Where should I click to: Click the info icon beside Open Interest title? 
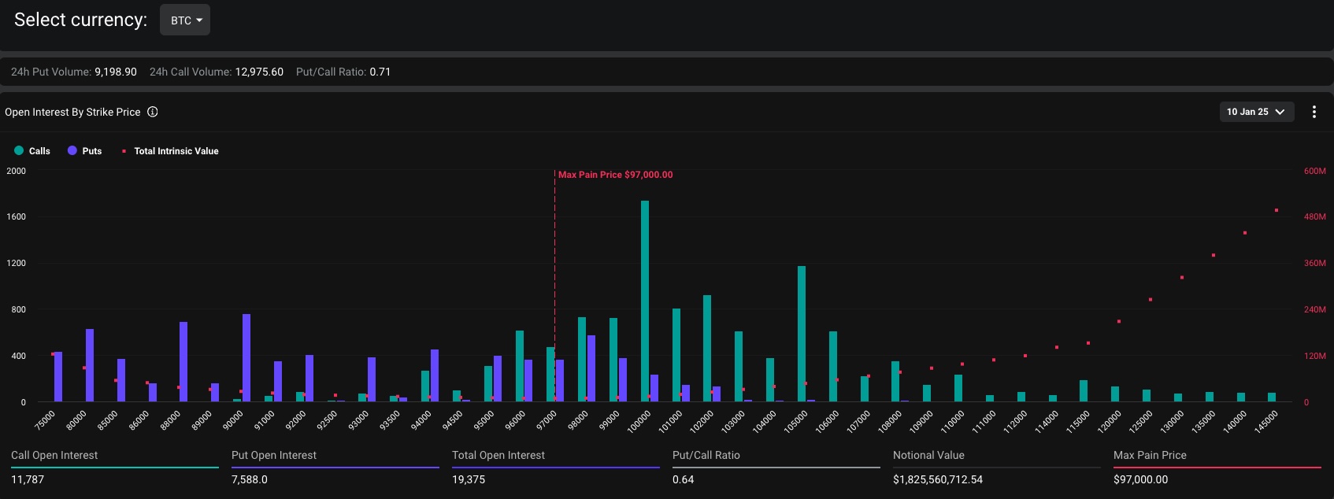point(153,112)
